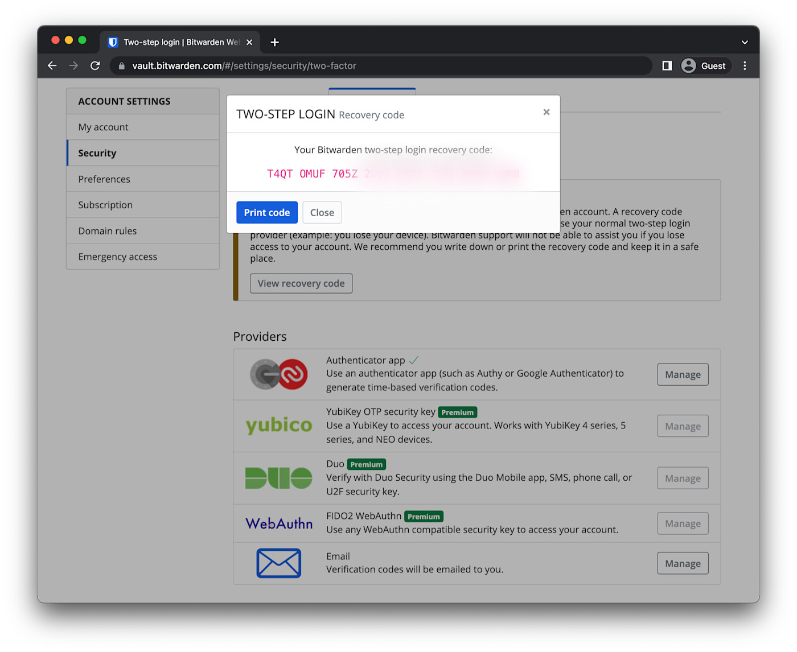This screenshot has height=652, width=797.
Task: Select Preferences in the sidebar
Action: [104, 179]
